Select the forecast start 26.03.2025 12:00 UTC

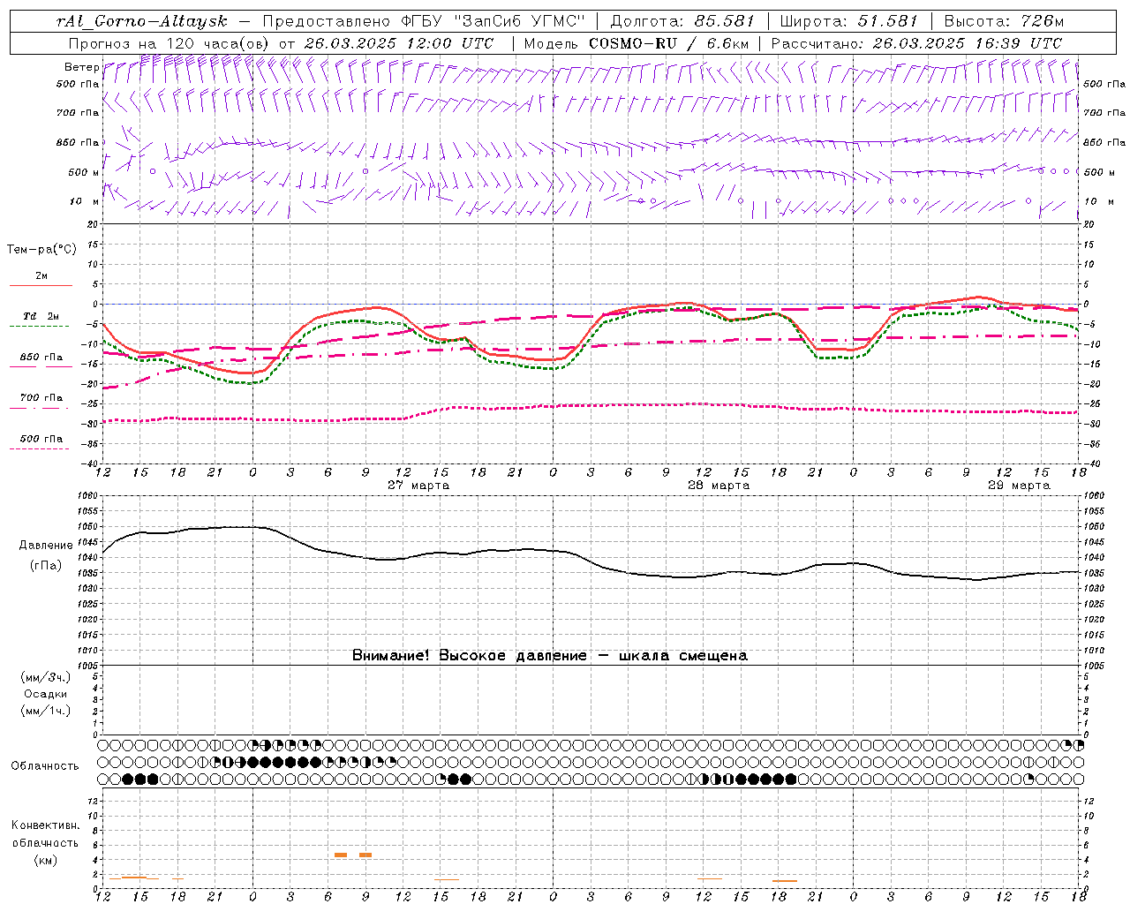click(398, 43)
